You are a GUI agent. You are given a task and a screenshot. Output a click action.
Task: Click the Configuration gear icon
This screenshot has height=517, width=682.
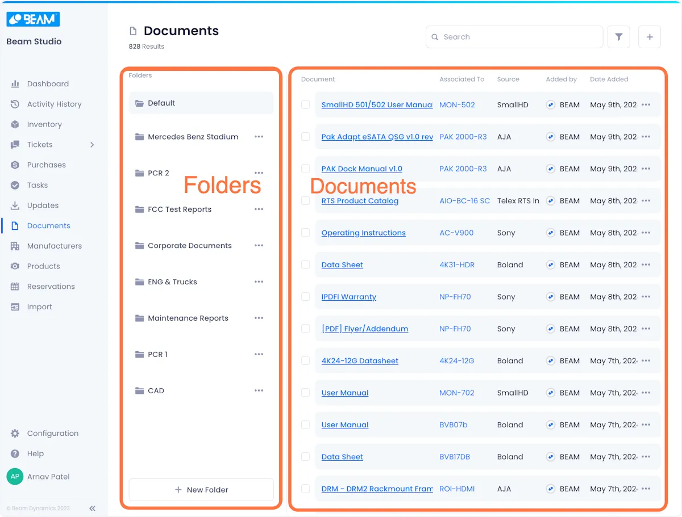point(15,434)
